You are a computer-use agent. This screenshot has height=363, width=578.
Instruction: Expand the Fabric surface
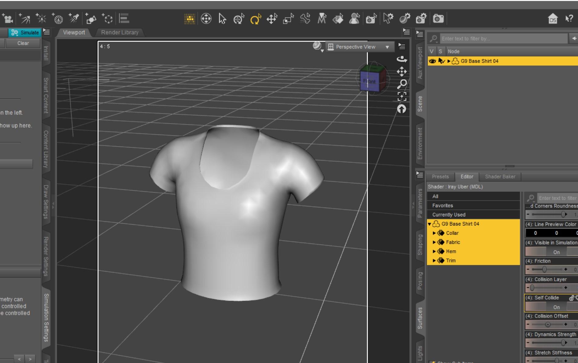click(x=434, y=242)
